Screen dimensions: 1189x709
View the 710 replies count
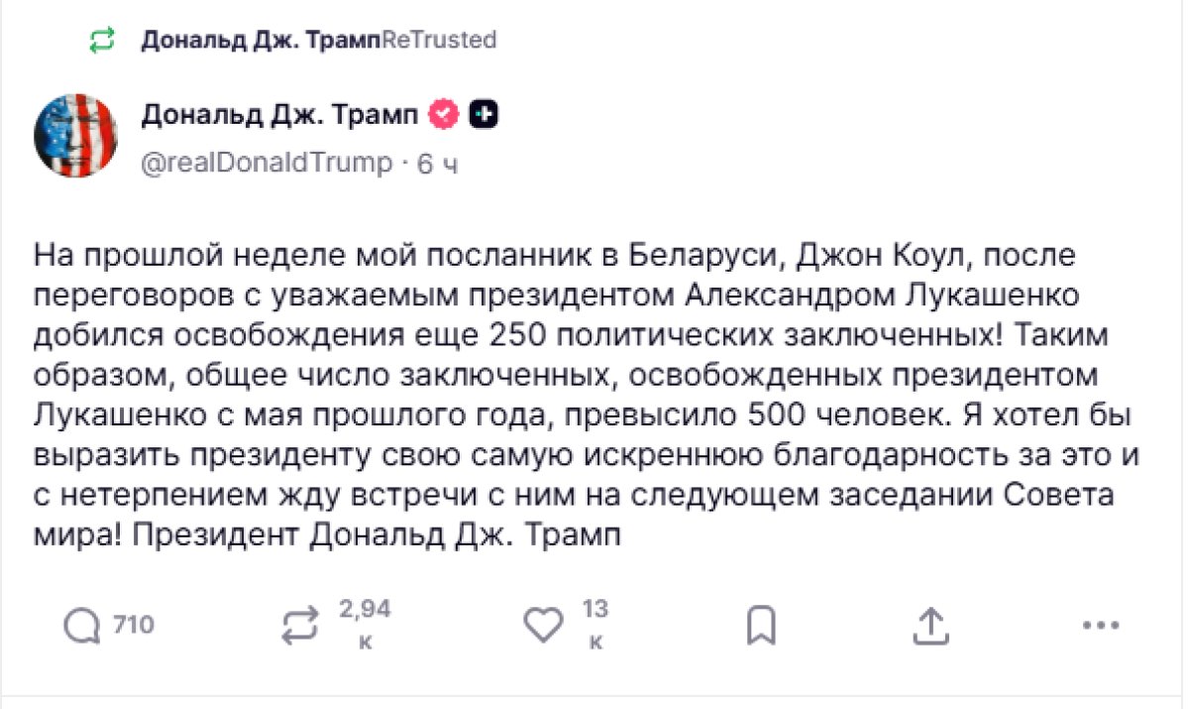pyautogui.click(x=134, y=625)
